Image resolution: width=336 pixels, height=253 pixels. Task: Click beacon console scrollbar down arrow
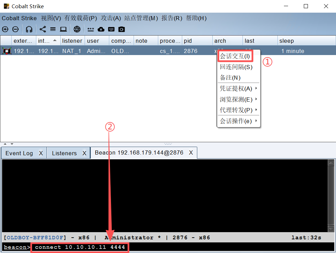pos(331,229)
